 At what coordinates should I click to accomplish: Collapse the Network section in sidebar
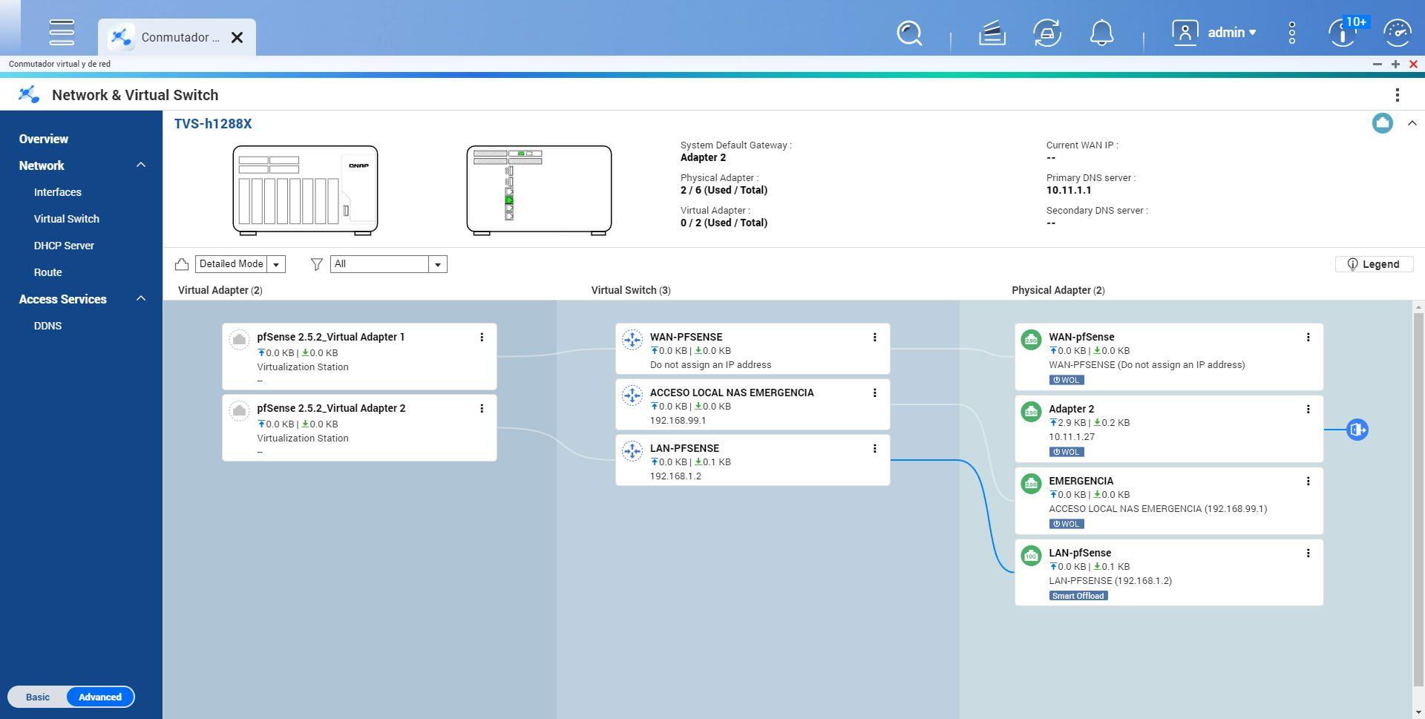141,165
